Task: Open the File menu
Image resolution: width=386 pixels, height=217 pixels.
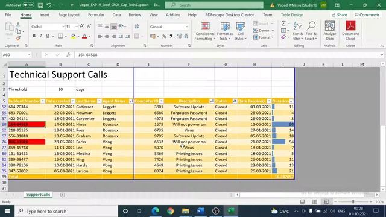Action: tap(8, 15)
